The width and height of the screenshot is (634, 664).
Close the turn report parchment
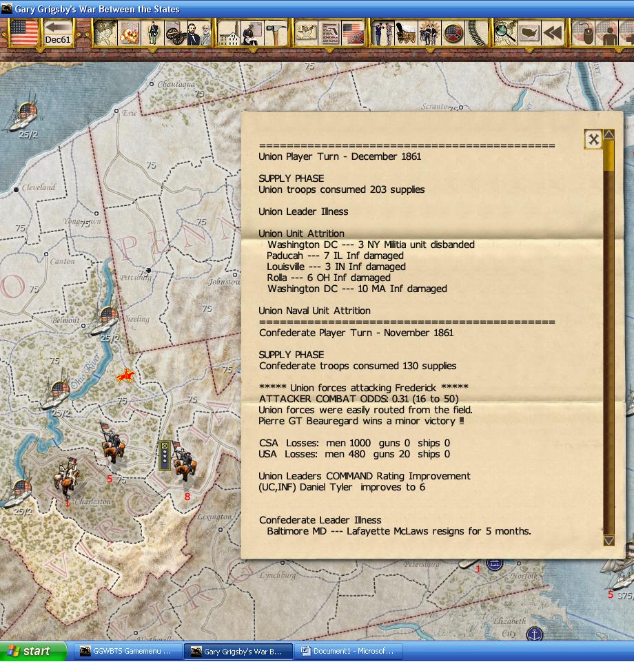pyautogui.click(x=593, y=139)
